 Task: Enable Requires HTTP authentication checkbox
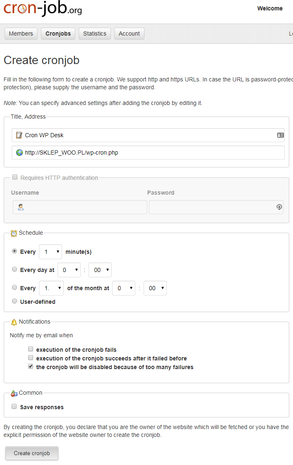[x=15, y=177]
